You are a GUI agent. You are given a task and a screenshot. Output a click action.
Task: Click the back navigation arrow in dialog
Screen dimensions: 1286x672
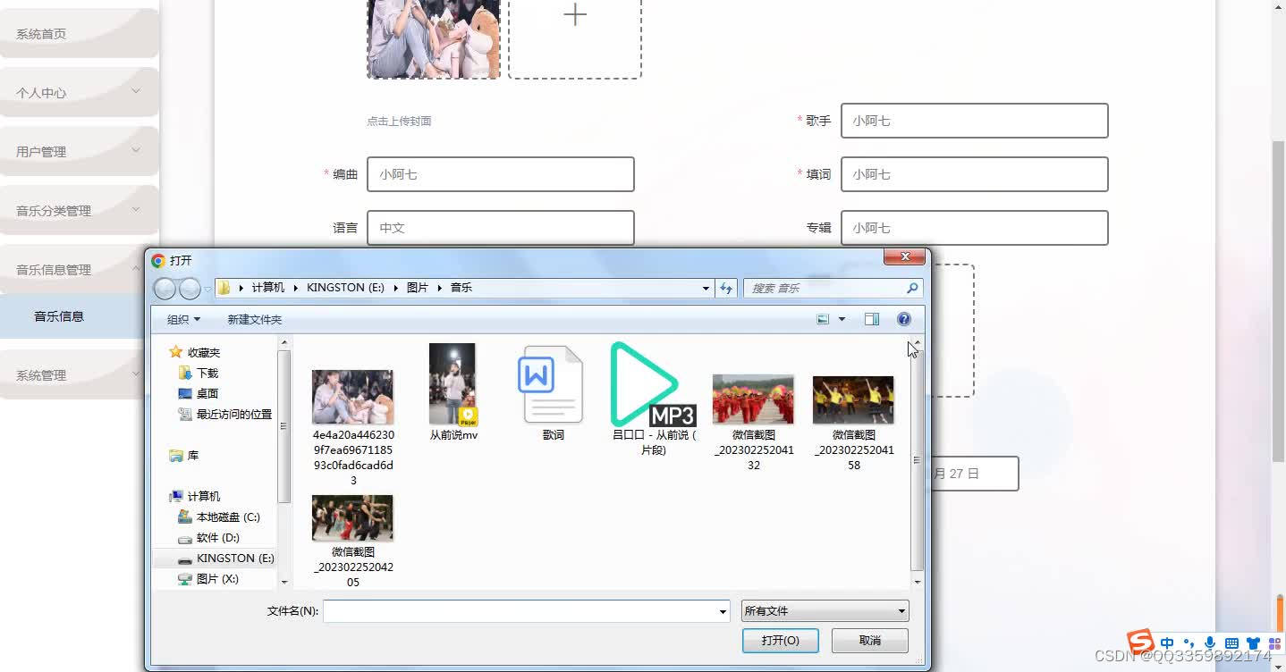pyautogui.click(x=165, y=289)
